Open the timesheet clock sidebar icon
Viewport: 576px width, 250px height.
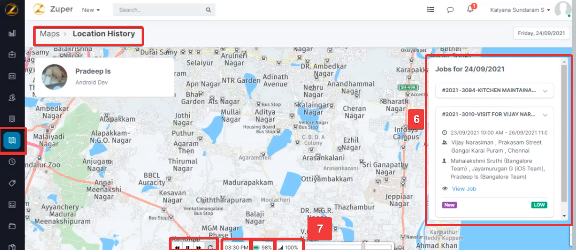point(12,162)
